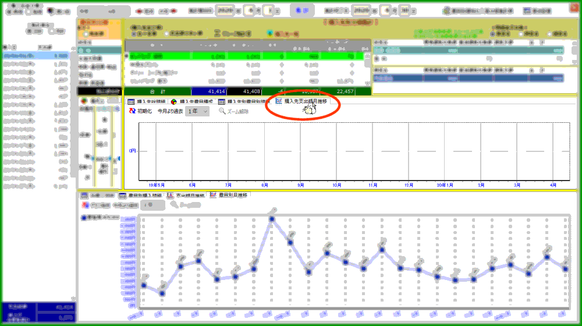Switch to the 購入先支出額月推移 tab
The height and width of the screenshot is (326, 582).
(301, 101)
